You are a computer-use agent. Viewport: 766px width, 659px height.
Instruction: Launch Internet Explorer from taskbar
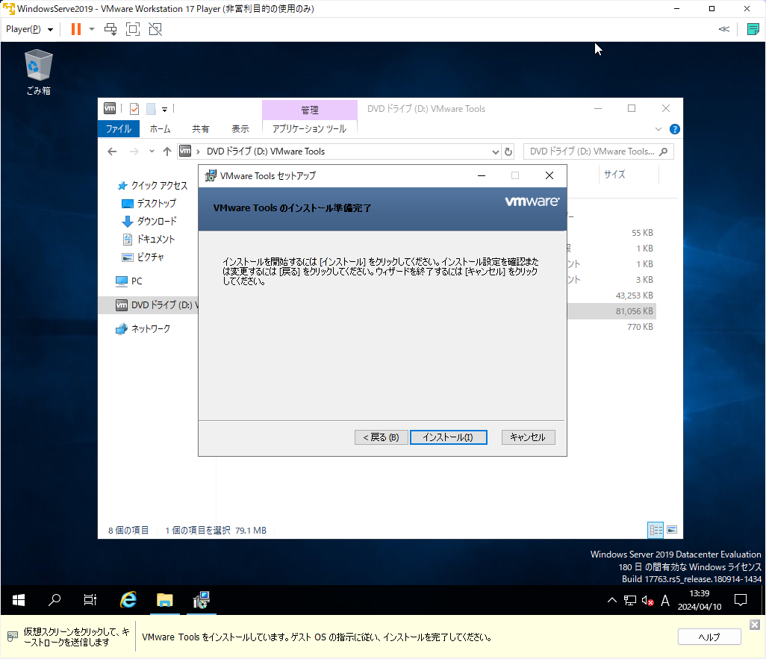click(x=128, y=600)
